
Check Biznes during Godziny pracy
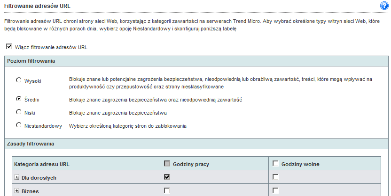[x=167, y=190]
